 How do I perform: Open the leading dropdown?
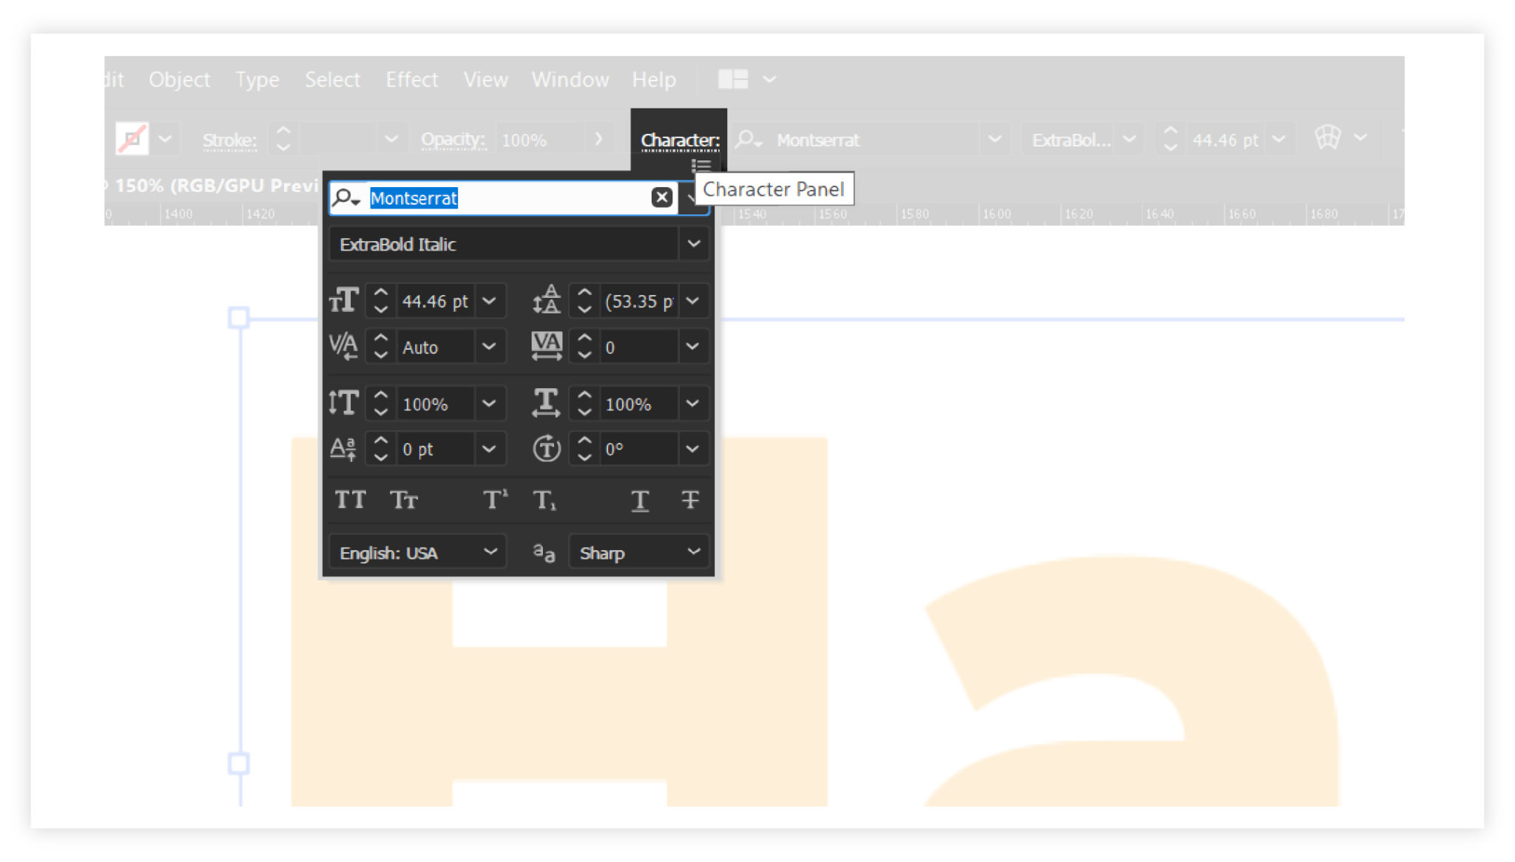[x=692, y=301]
